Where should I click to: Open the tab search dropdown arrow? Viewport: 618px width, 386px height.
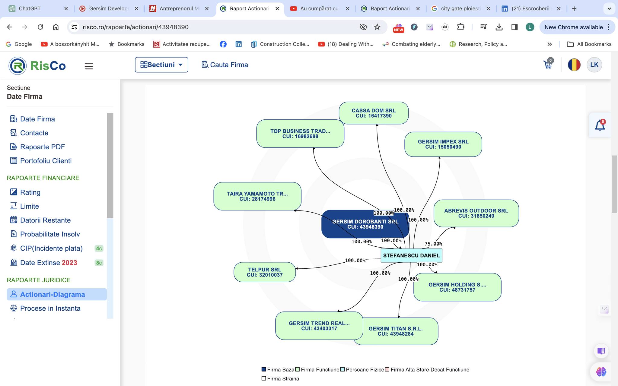tap(609, 8)
